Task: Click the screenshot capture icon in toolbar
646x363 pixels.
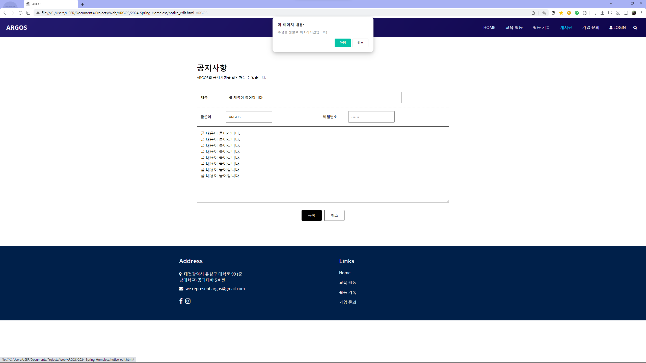Action: coord(618,13)
